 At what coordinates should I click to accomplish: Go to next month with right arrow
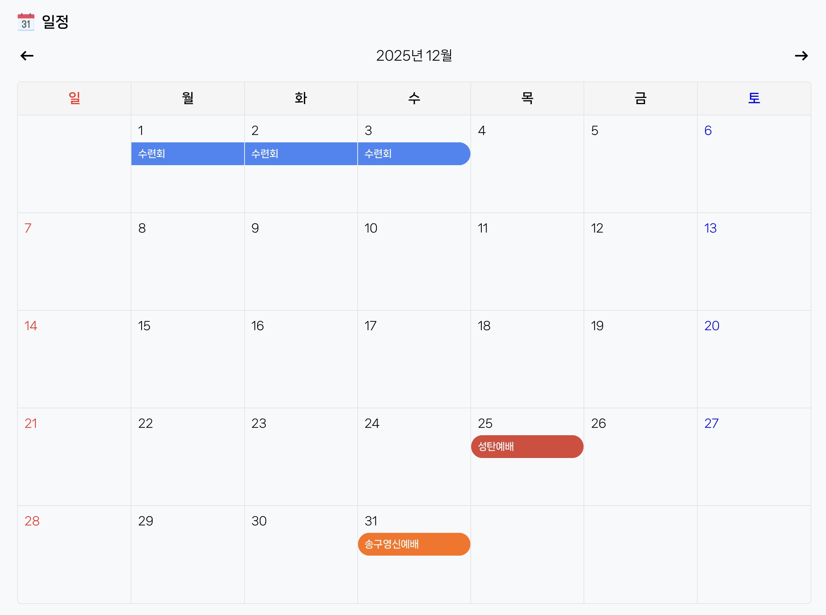[x=801, y=56]
